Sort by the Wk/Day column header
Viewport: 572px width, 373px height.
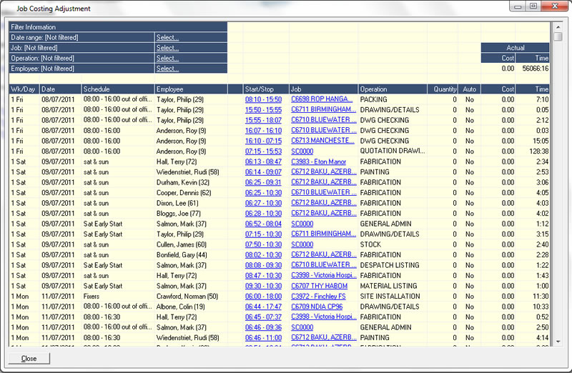(24, 89)
